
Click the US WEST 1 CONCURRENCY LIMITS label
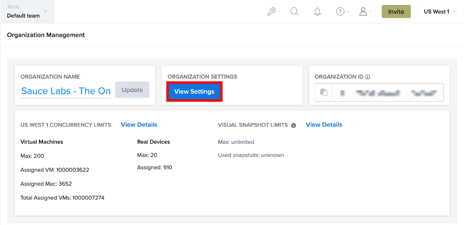click(66, 125)
